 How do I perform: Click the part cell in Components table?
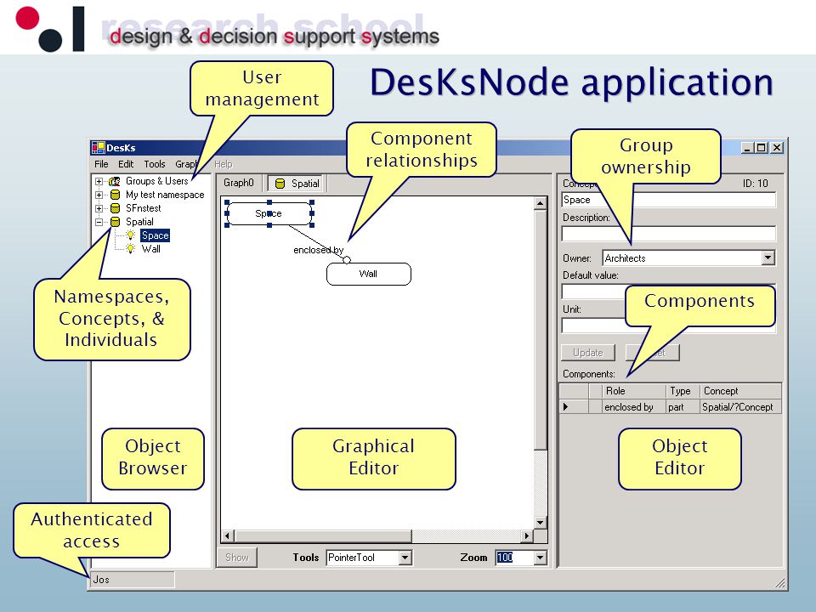click(x=683, y=407)
